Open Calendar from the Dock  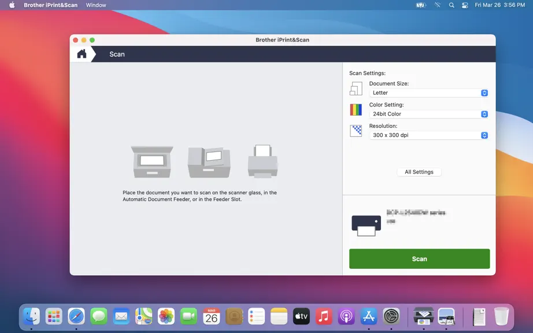(212, 316)
